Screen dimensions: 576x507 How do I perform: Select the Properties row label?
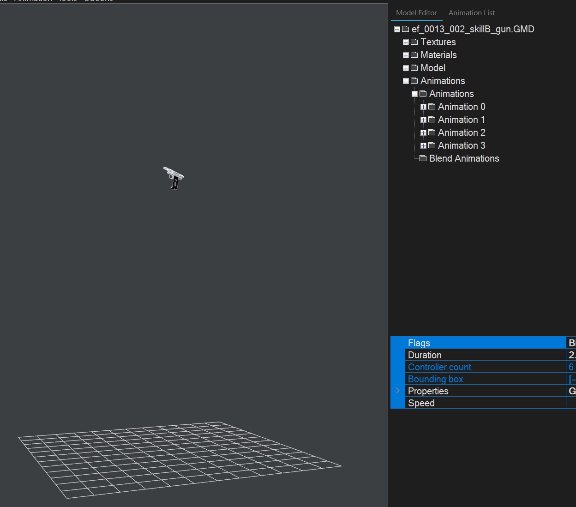(428, 391)
